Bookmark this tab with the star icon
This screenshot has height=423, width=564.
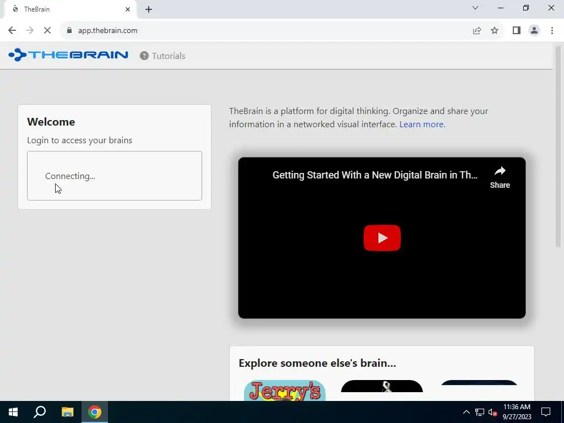(x=495, y=31)
